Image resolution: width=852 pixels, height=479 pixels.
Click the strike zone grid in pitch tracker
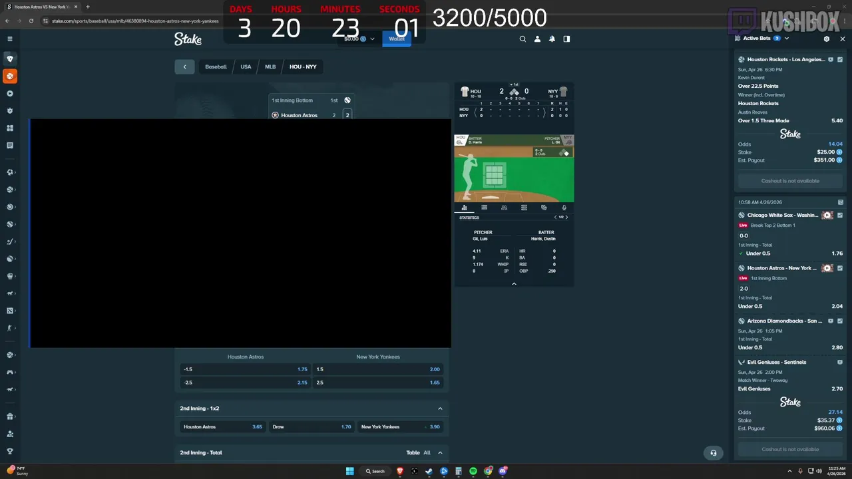[x=494, y=176]
